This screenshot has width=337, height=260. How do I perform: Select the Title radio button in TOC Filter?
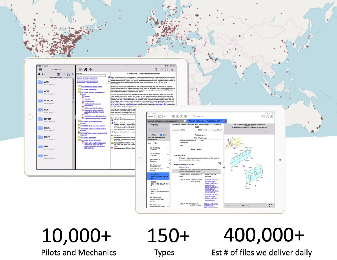[150, 135]
